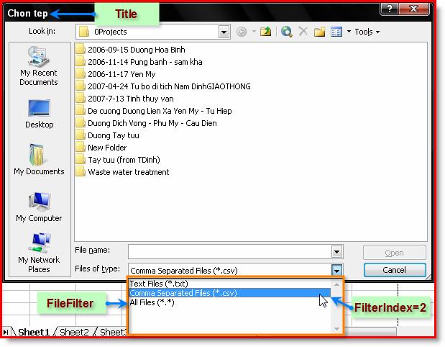Screen dimensions: 445x347
Task: Open My Recent Documents place
Action: point(39,66)
